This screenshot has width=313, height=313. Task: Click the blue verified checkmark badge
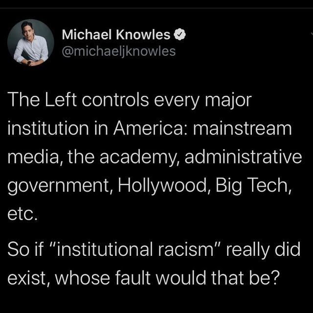(179, 35)
